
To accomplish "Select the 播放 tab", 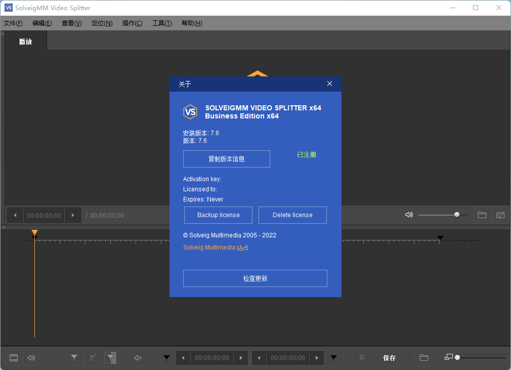I will tap(26, 42).
